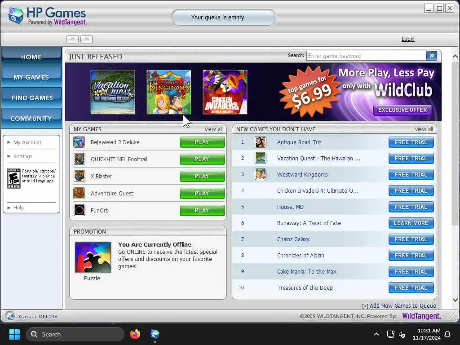Show hidden system tray icons
The height and width of the screenshot is (345, 460).
pyautogui.click(x=376, y=334)
